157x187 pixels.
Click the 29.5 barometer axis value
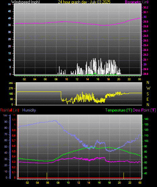tap(146, 40)
